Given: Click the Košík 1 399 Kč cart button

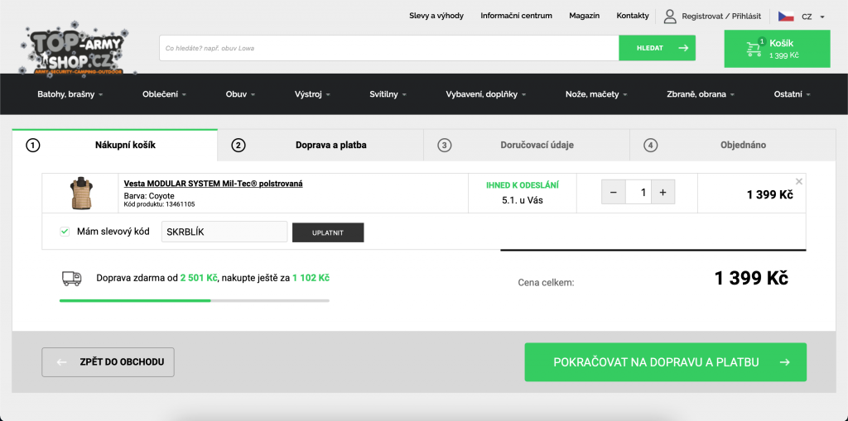Looking at the screenshot, I should click(x=777, y=49).
